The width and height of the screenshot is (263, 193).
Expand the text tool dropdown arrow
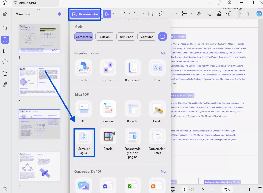click(x=143, y=14)
